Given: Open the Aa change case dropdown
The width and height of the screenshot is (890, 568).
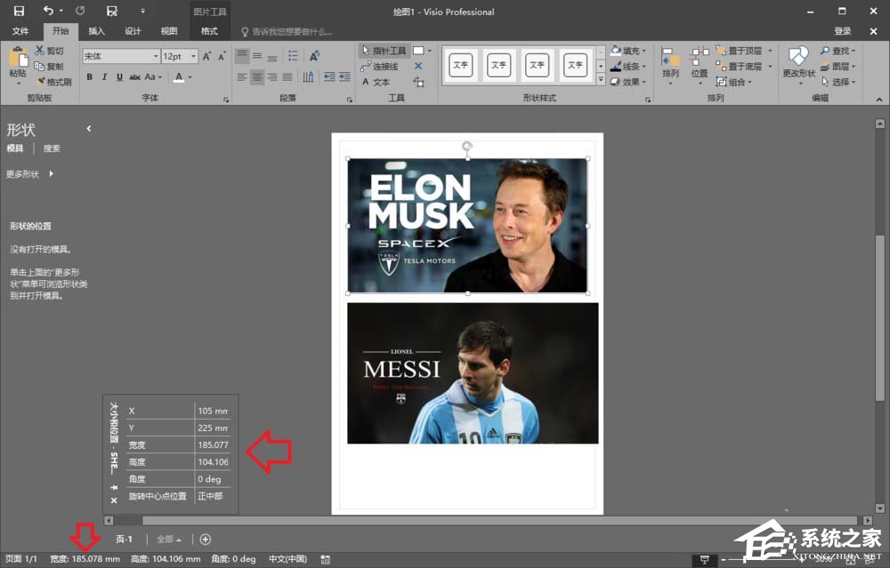Looking at the screenshot, I should coord(153,76).
